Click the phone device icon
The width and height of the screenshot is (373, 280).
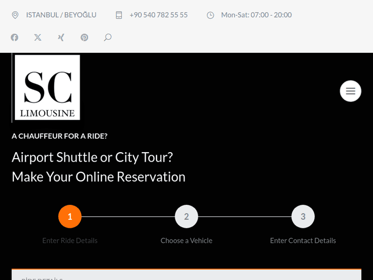[x=119, y=15]
